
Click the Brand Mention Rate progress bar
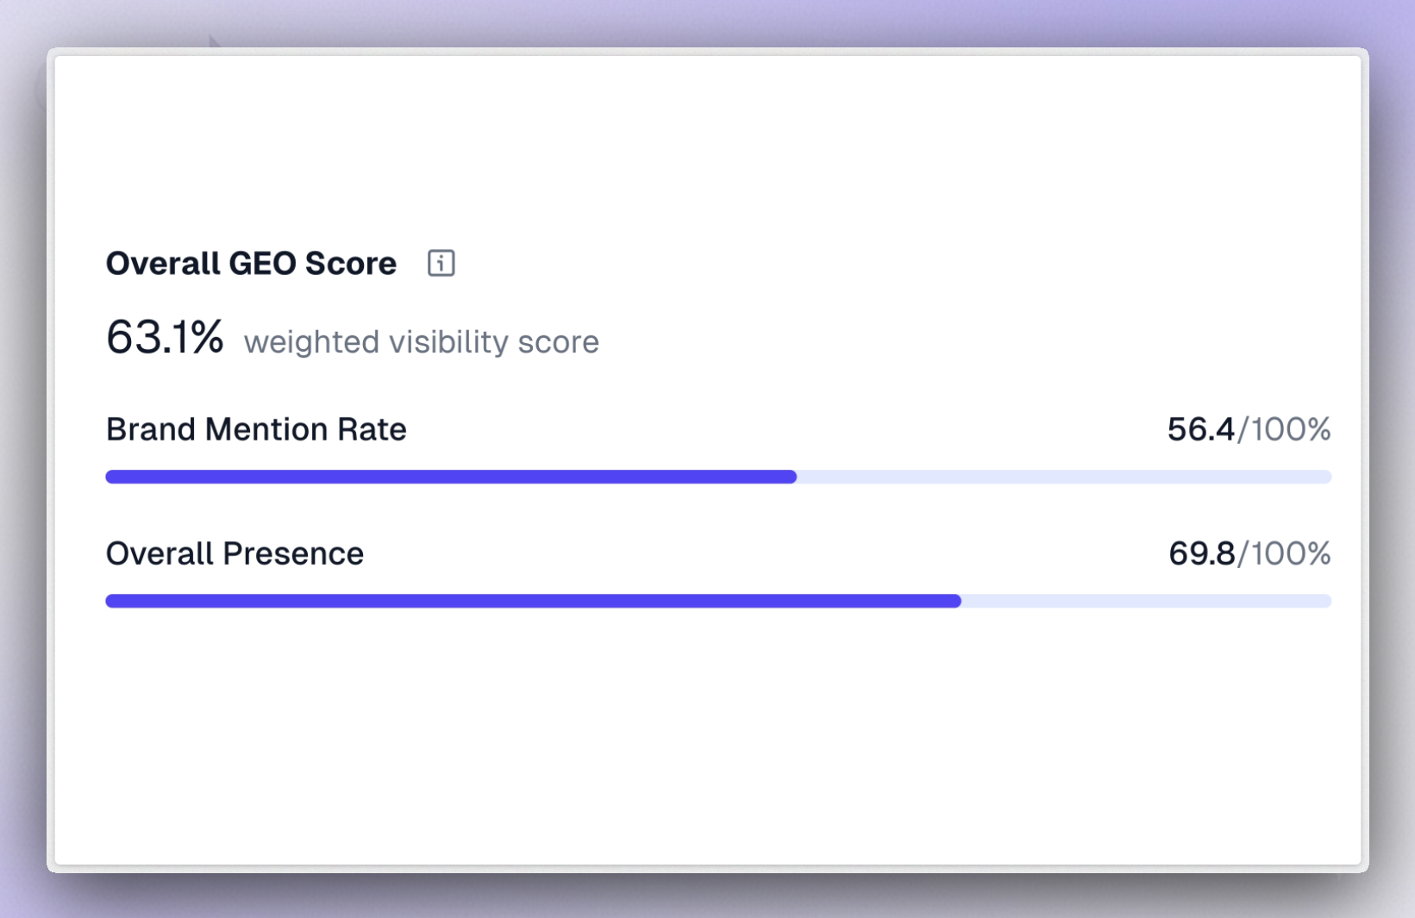[x=717, y=476]
